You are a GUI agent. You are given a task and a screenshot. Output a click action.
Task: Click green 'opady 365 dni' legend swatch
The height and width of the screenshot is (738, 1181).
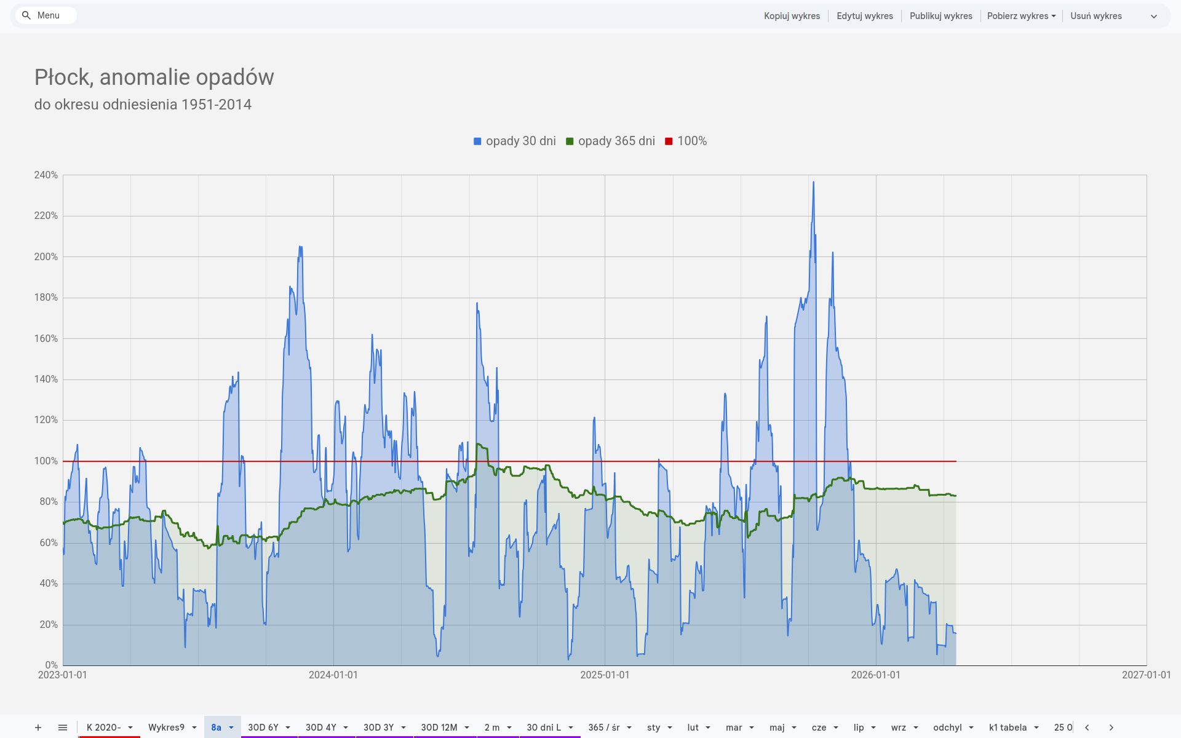point(570,141)
